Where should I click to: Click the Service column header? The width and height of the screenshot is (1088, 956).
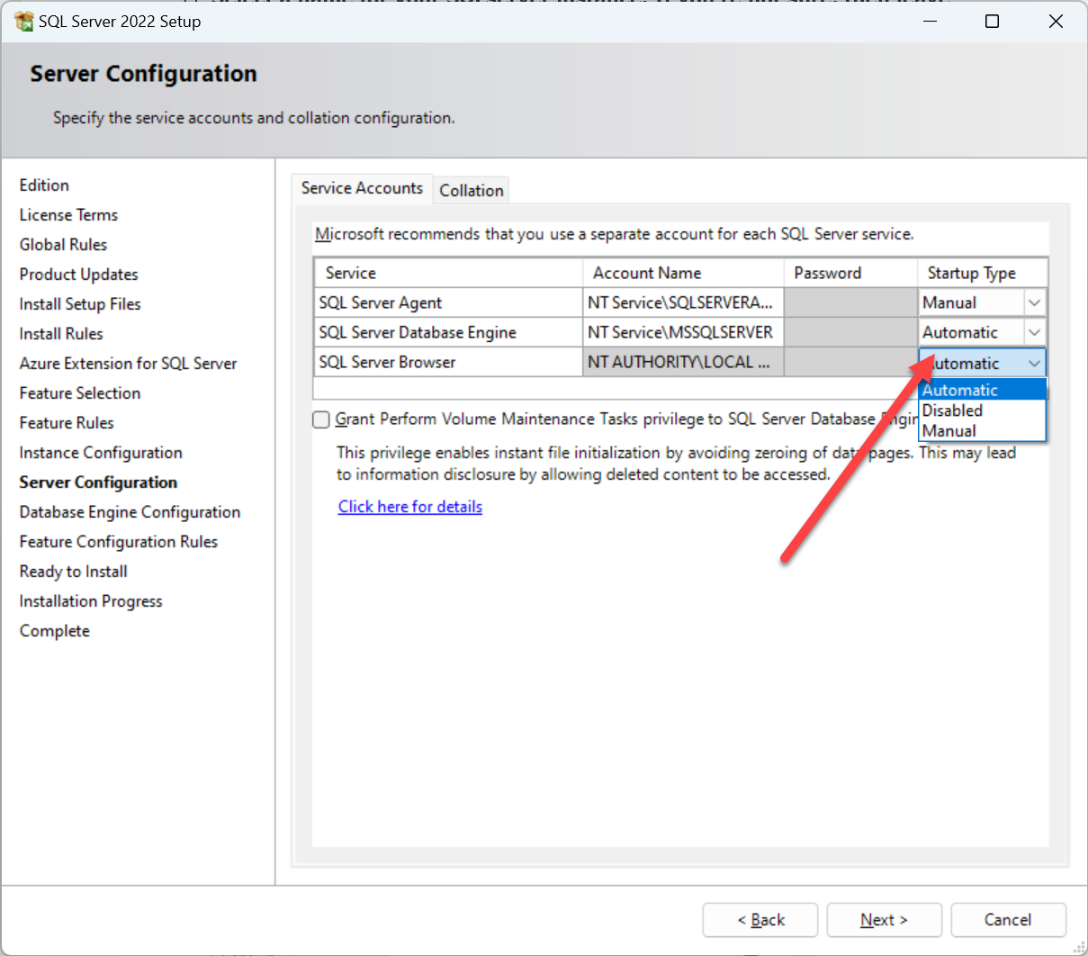(x=448, y=273)
